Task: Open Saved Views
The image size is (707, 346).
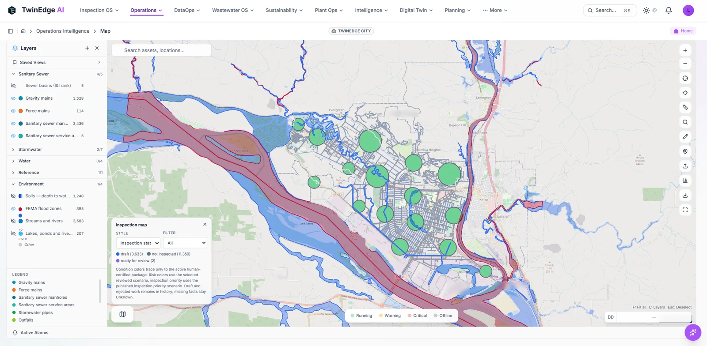Action: (57, 62)
